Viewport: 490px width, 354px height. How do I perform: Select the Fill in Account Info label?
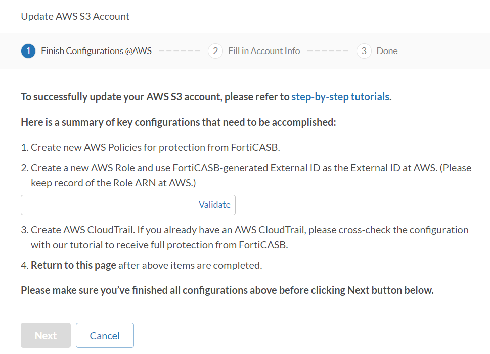264,51
